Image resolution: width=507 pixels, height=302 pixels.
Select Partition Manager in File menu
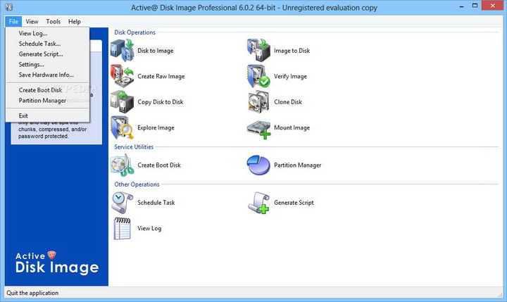(47, 100)
